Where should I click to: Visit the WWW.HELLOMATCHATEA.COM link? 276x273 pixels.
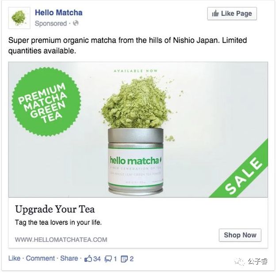click(x=61, y=239)
